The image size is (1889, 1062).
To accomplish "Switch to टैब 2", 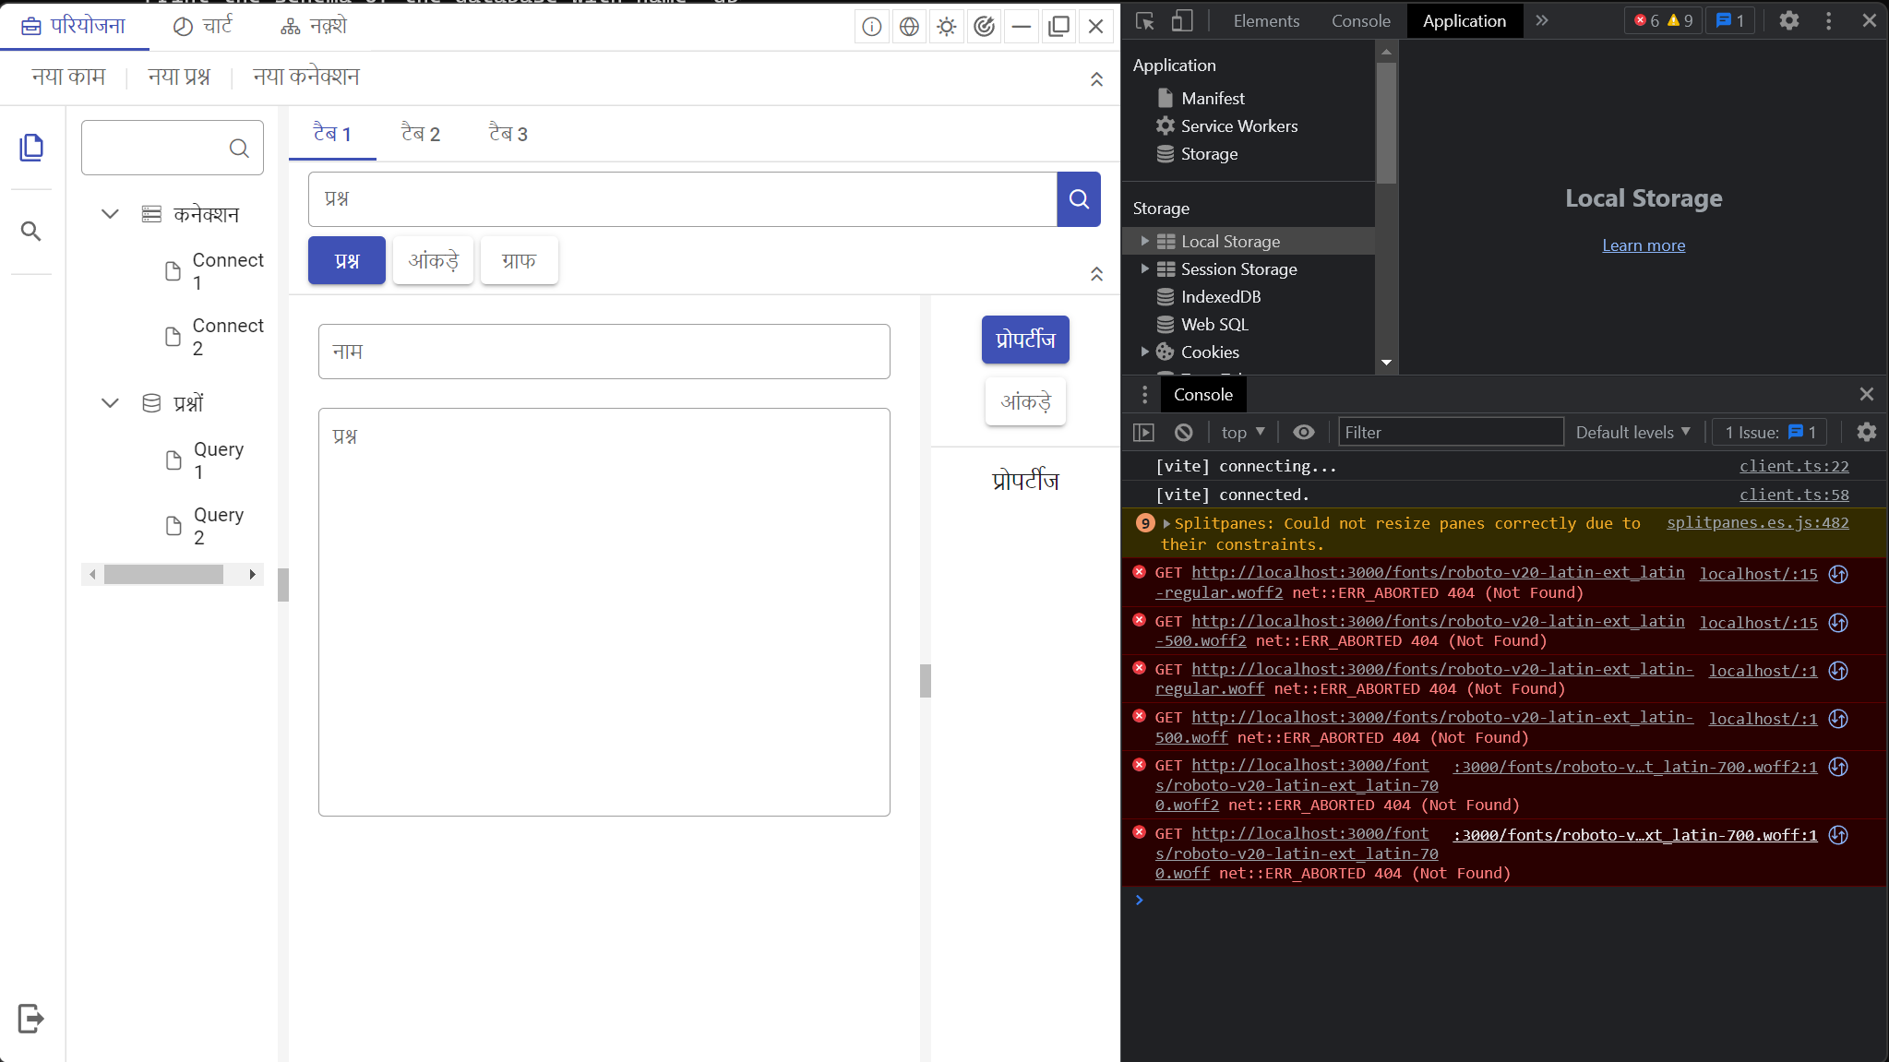I will [x=420, y=134].
